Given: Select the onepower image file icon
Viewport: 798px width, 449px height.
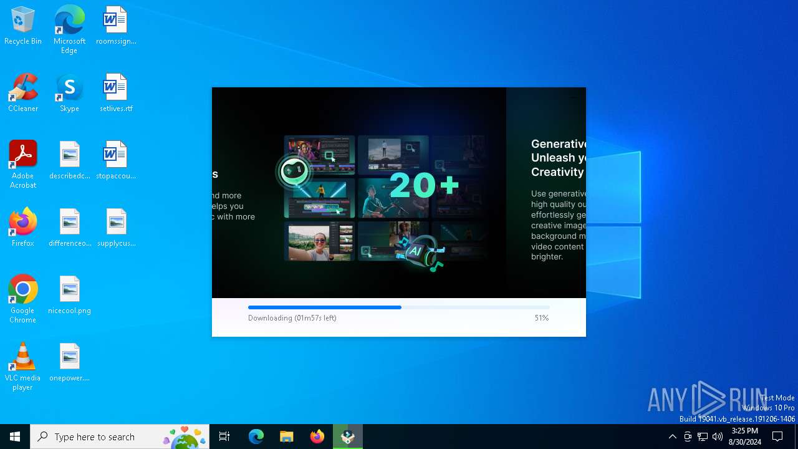Looking at the screenshot, I should click(x=69, y=363).
